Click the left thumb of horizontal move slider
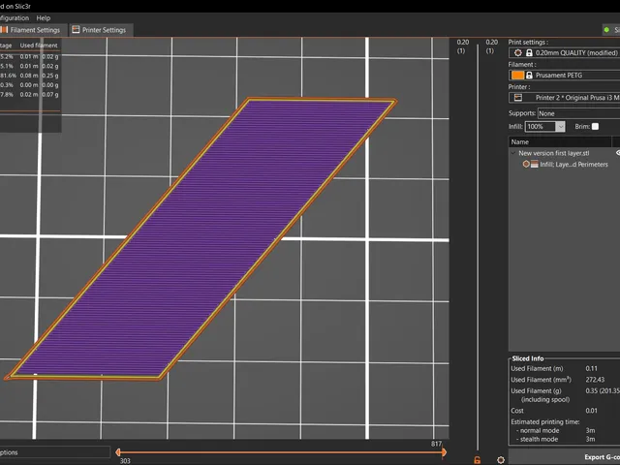 [118, 452]
